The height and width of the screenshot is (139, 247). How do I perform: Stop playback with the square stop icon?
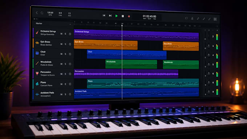123,16
